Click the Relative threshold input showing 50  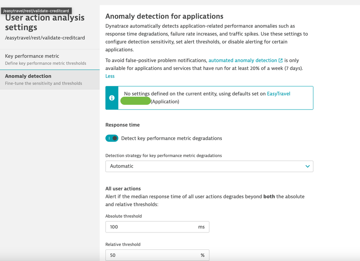point(152,255)
